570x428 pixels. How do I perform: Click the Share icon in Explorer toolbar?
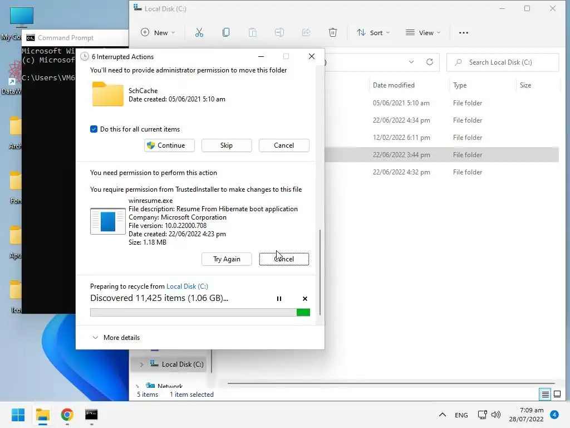click(306, 33)
